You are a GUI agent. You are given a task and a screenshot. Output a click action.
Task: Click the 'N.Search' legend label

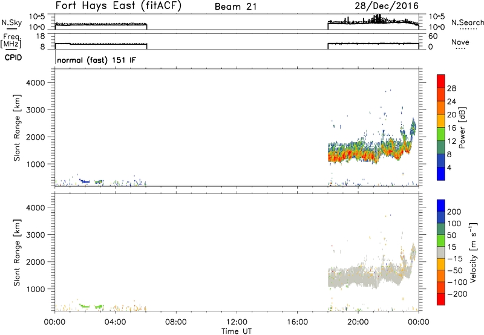tap(467, 22)
